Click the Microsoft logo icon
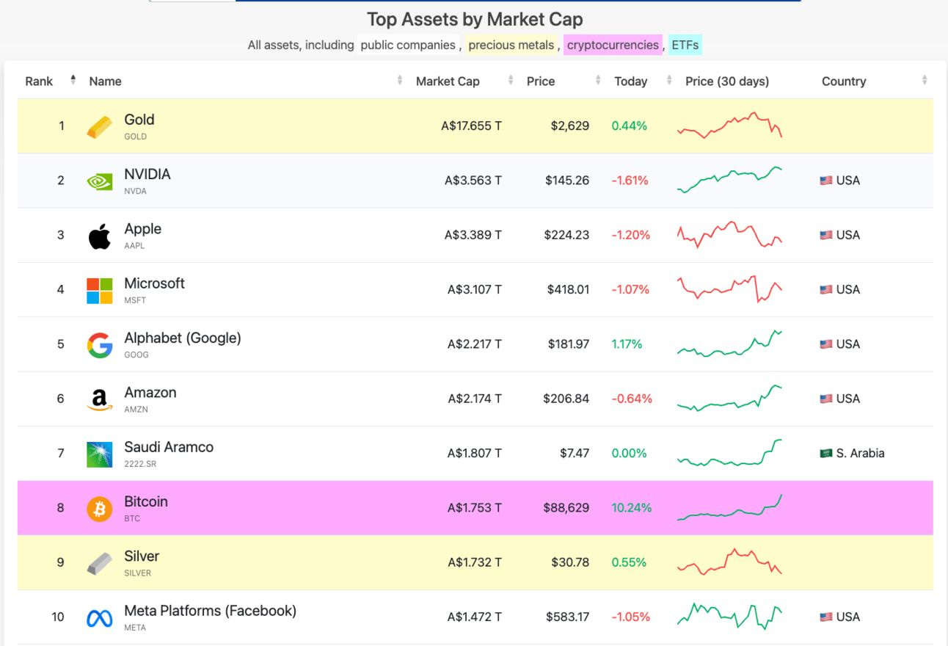 [99, 289]
